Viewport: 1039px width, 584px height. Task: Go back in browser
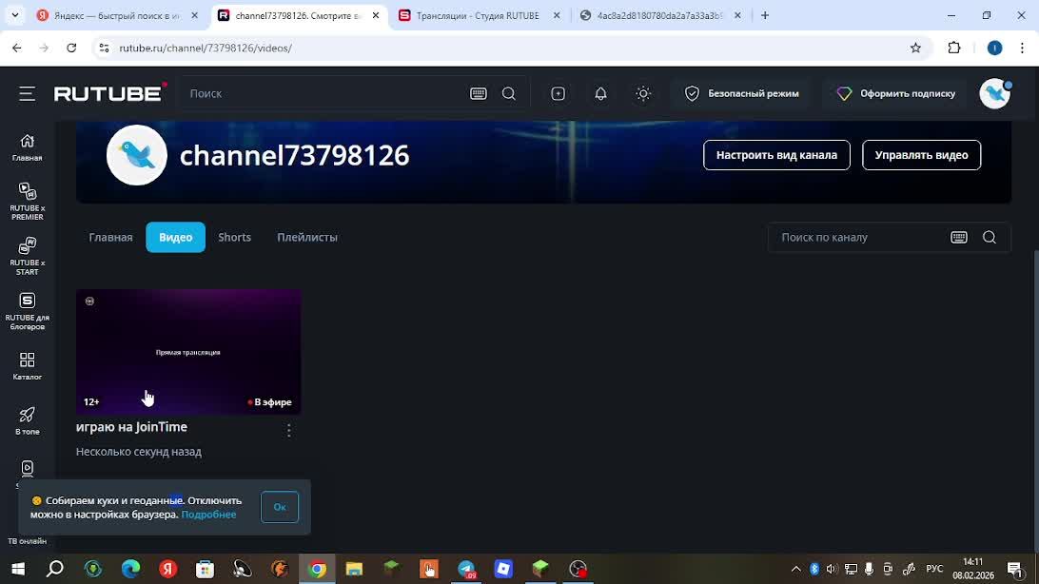(16, 48)
